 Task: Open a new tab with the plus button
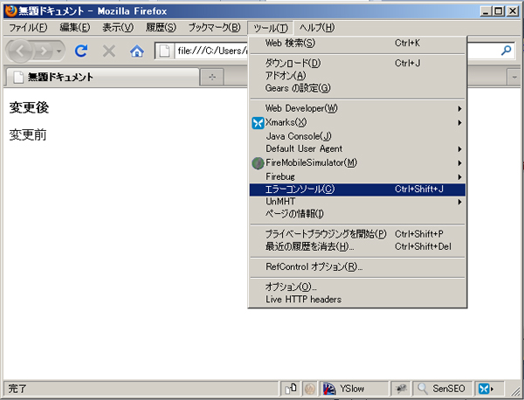tap(212, 78)
